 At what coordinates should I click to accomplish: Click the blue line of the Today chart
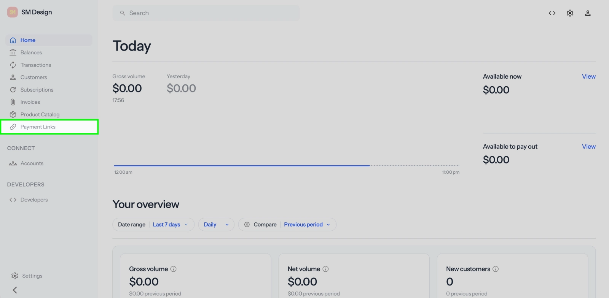[242, 166]
